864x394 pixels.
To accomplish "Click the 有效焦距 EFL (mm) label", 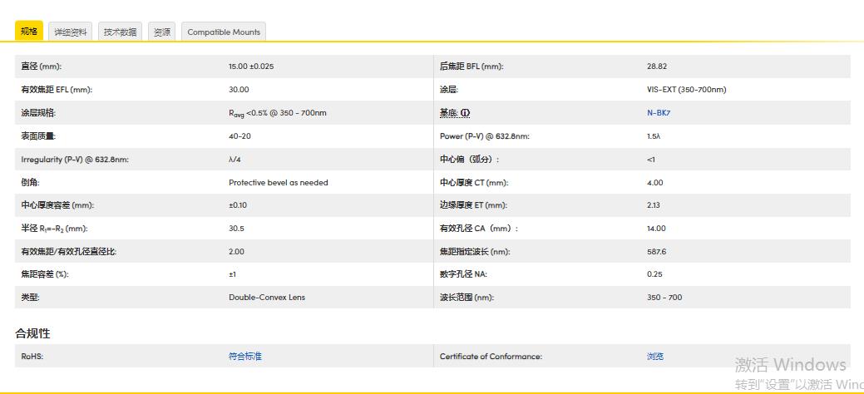I will (x=57, y=89).
